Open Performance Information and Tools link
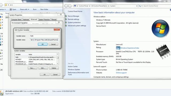171x96 pixels. click(x=78, y=74)
